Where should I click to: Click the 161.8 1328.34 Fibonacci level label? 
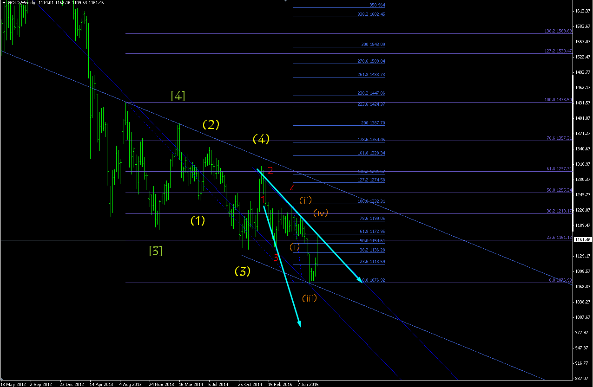371,153
